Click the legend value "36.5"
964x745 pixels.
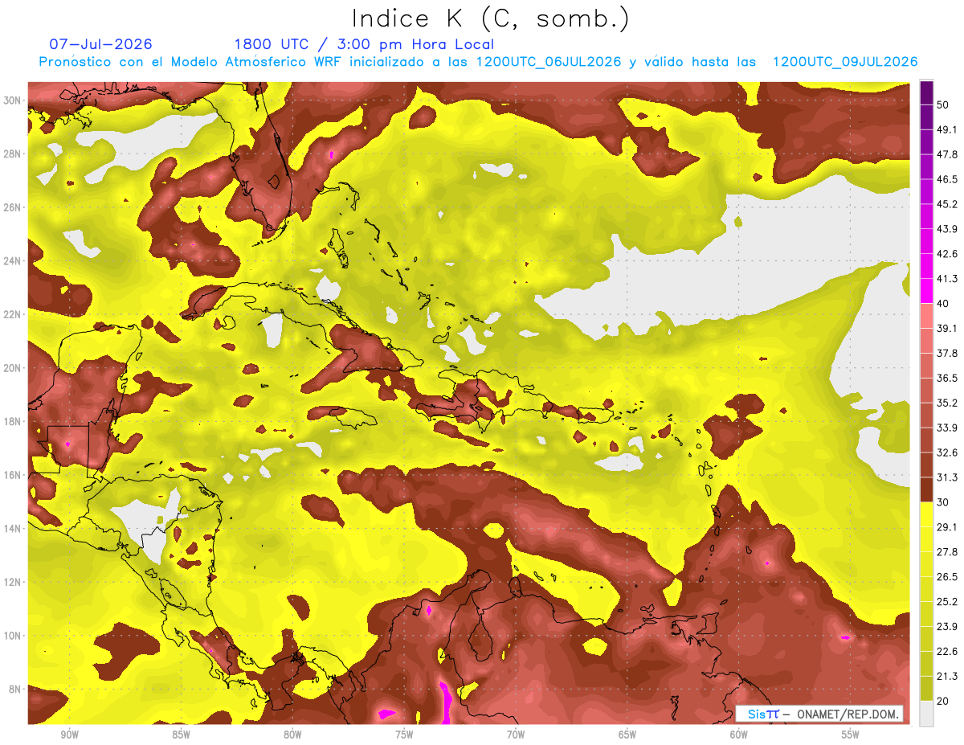(x=947, y=378)
